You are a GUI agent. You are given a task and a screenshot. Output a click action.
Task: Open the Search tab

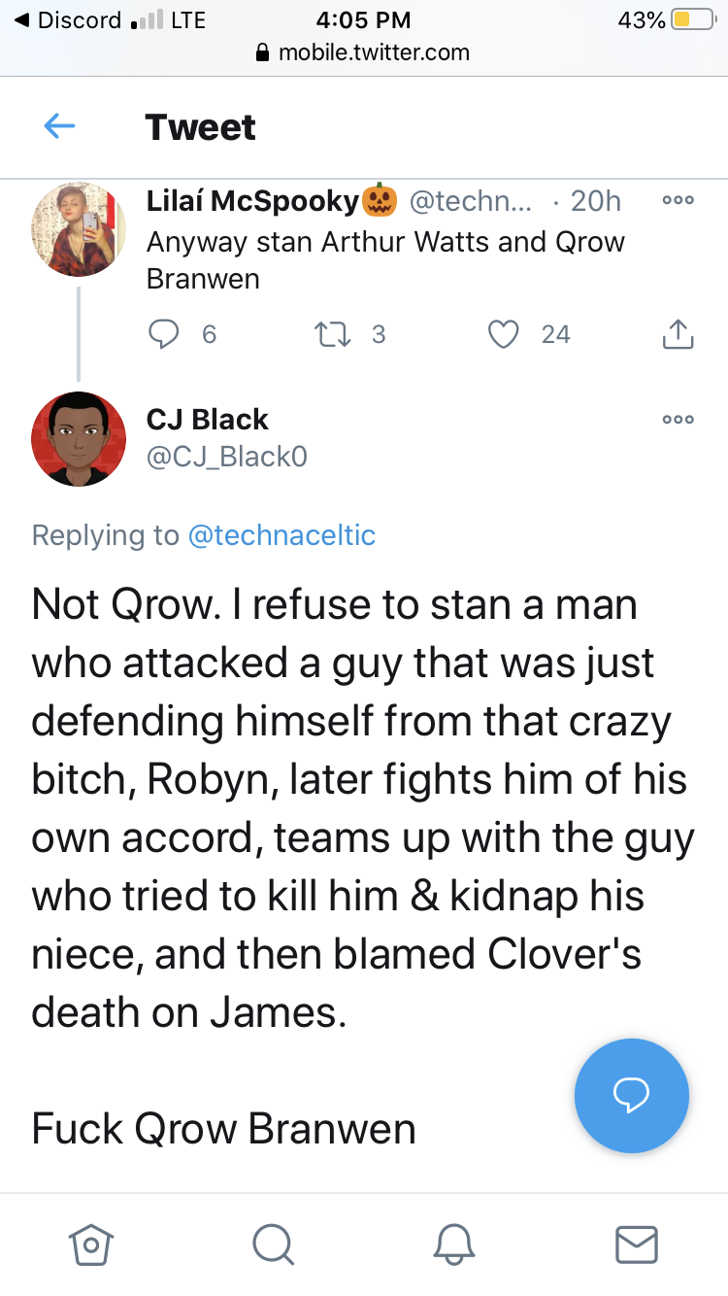tap(272, 1244)
